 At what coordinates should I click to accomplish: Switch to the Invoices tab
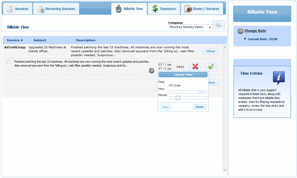click(x=18, y=9)
